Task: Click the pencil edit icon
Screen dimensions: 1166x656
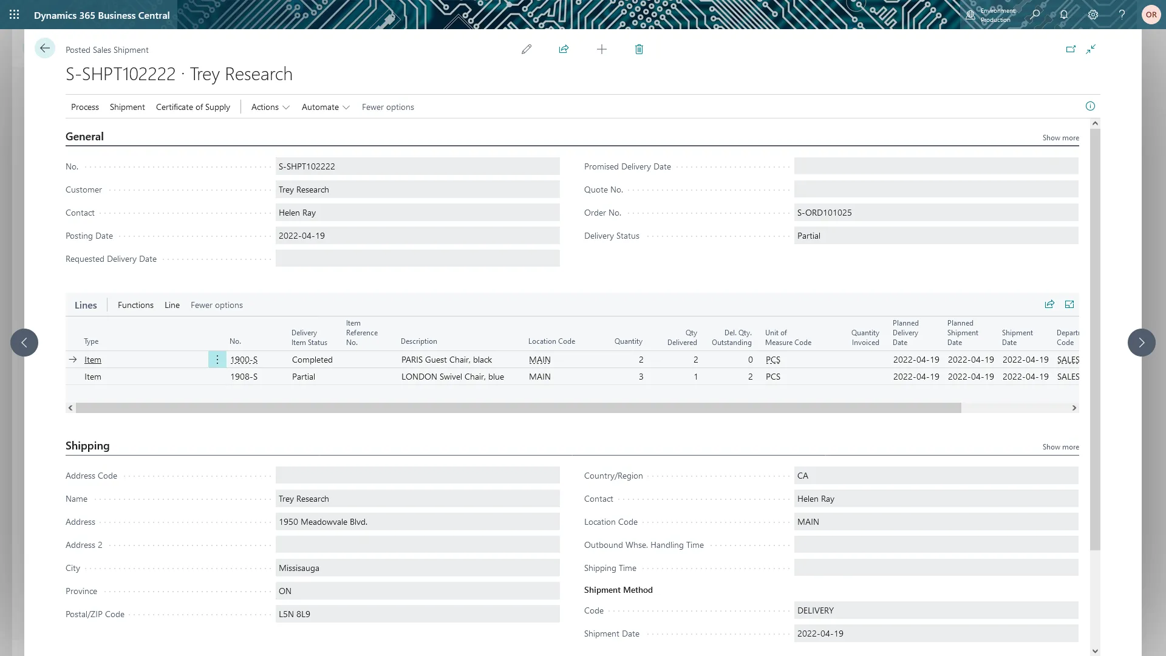Action: (x=527, y=49)
